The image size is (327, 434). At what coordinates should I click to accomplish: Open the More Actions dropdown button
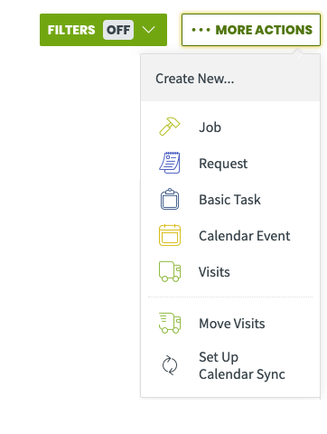[x=251, y=30]
